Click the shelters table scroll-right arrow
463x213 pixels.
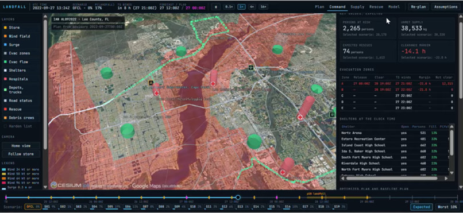click(446, 179)
